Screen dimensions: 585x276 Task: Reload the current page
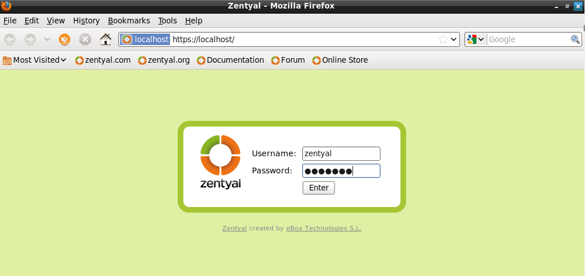pos(65,39)
